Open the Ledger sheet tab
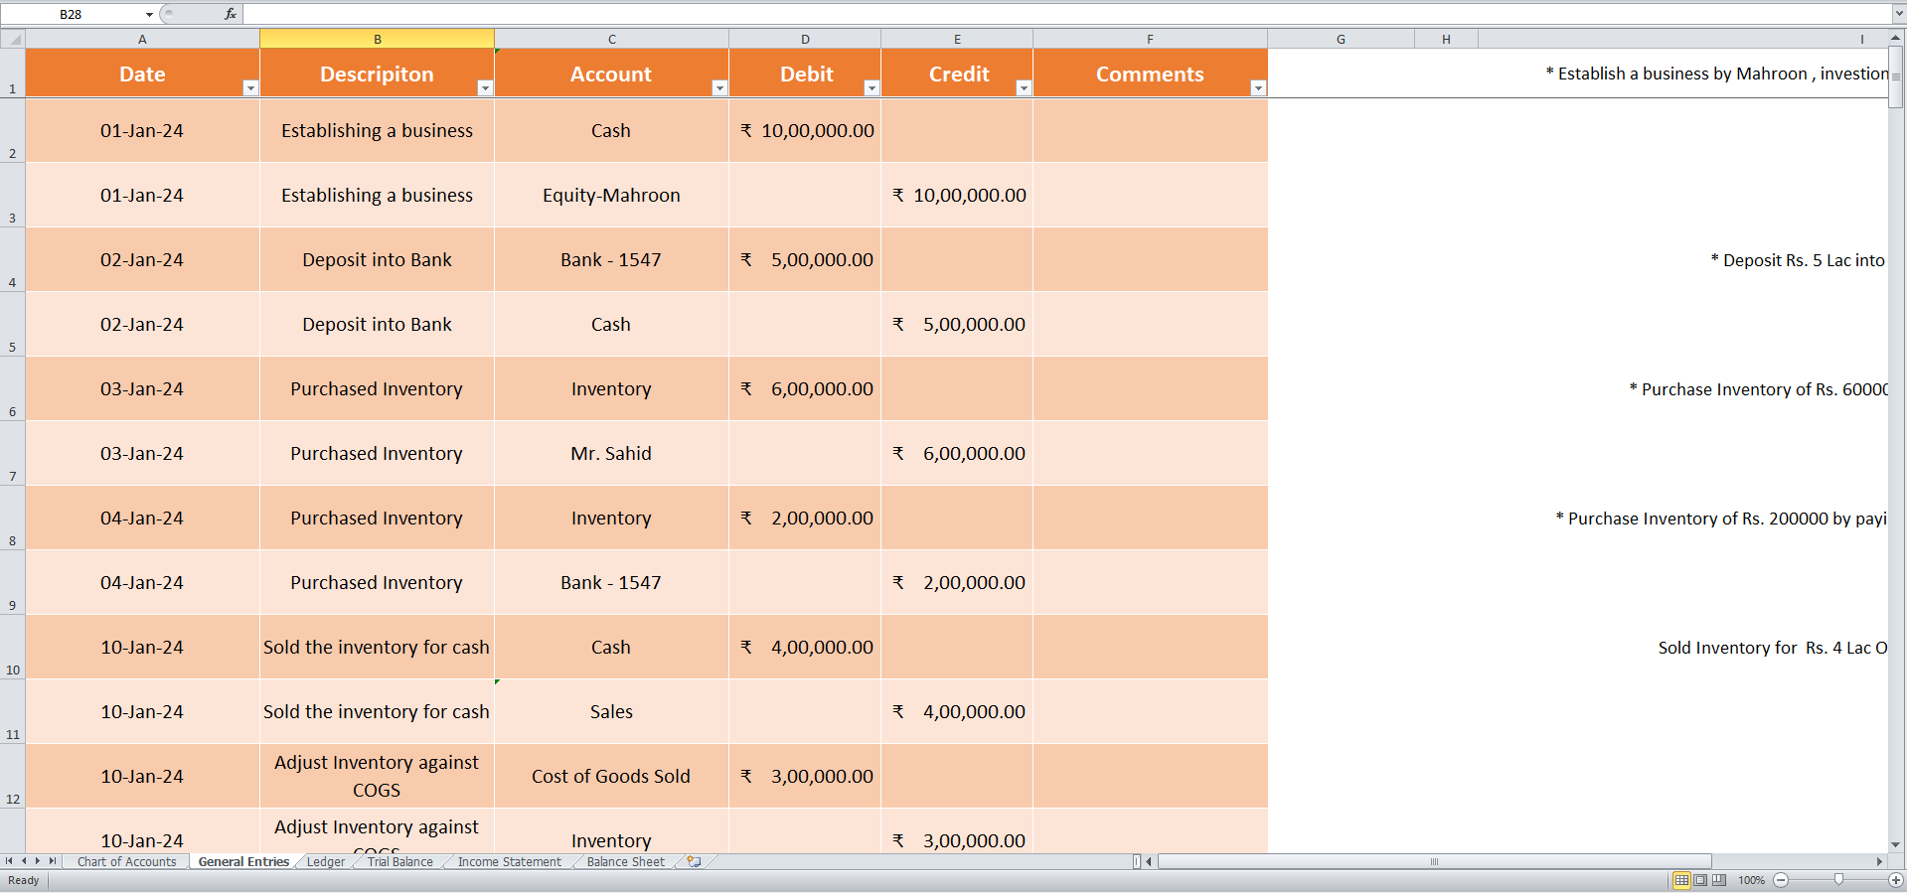The height and width of the screenshot is (893, 1907). 326,862
